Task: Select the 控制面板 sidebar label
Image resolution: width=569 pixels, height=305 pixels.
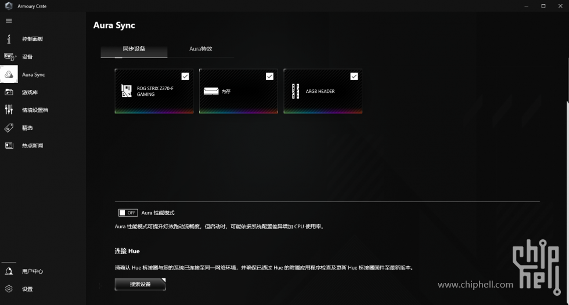Action: pos(33,40)
